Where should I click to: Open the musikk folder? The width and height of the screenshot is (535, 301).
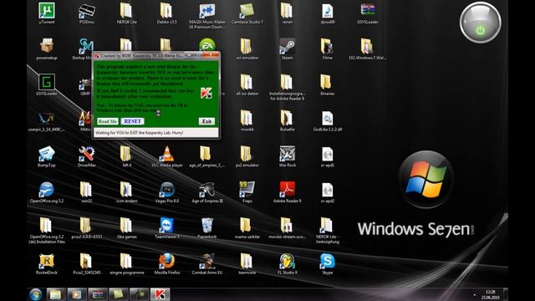[247, 120]
